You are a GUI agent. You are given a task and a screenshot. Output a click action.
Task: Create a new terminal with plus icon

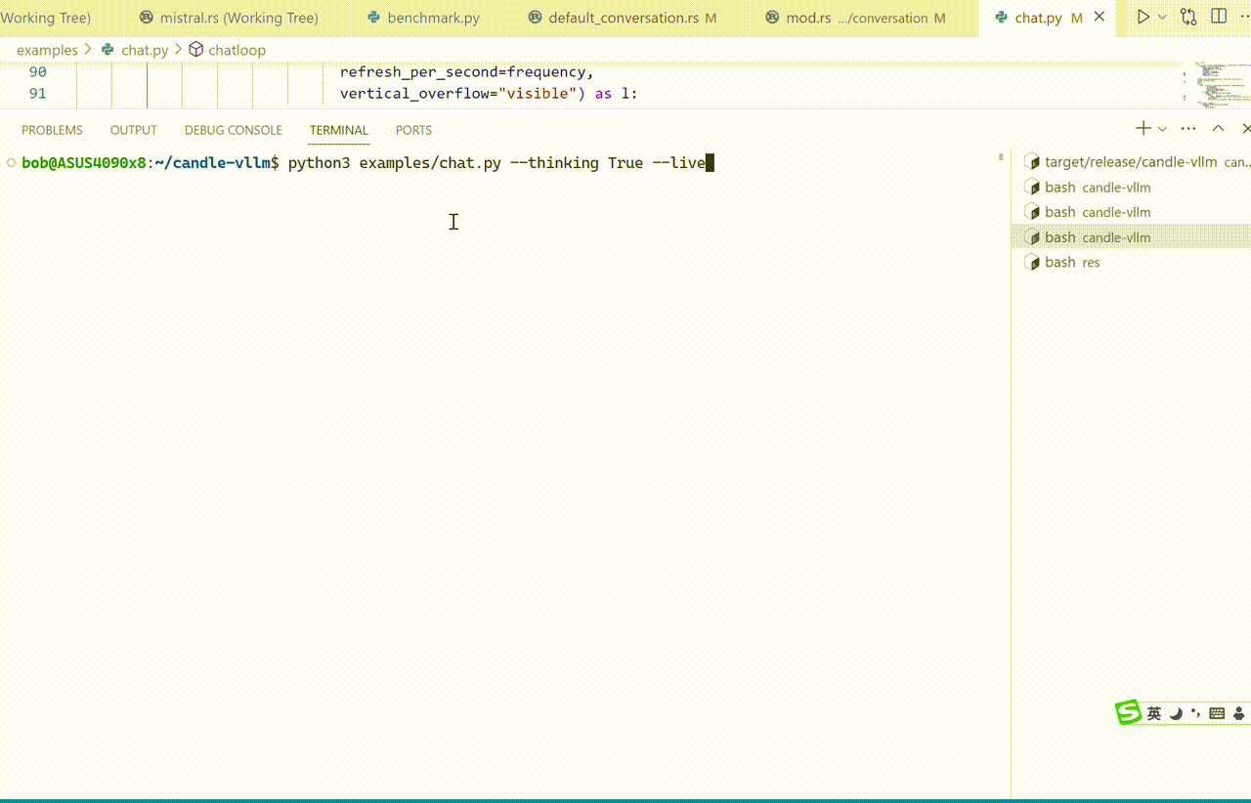point(1143,129)
